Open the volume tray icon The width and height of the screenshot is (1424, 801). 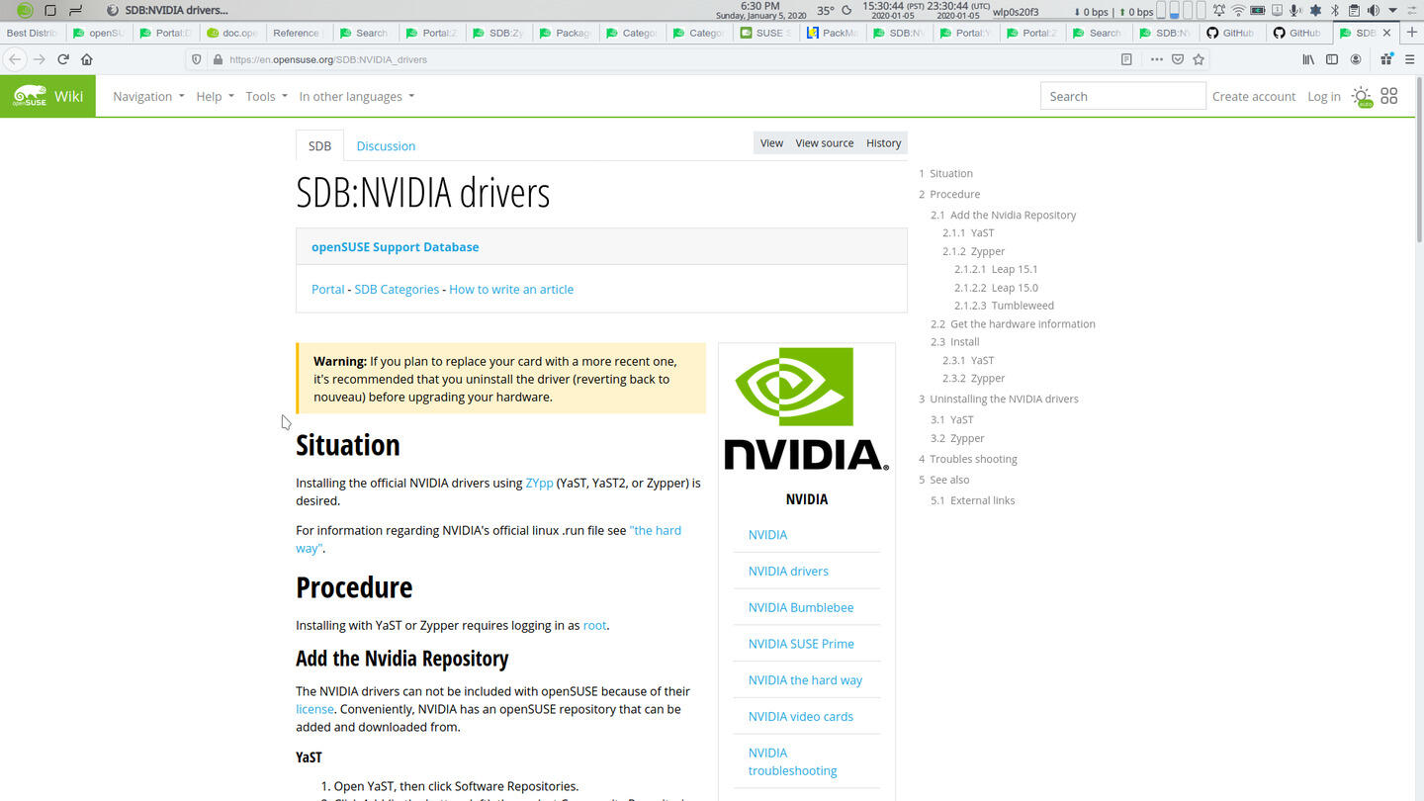1373,11
